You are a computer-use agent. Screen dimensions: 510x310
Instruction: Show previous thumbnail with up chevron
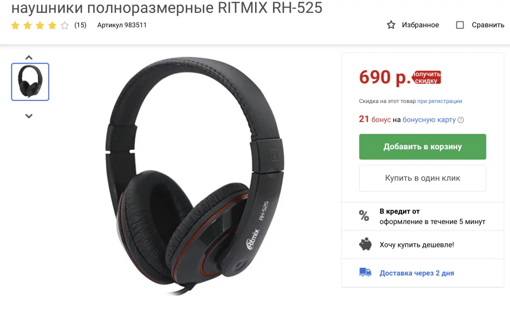tap(29, 58)
